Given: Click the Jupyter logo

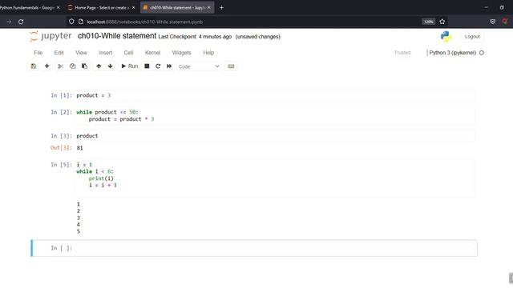Looking at the screenshot, I should [x=50, y=36].
